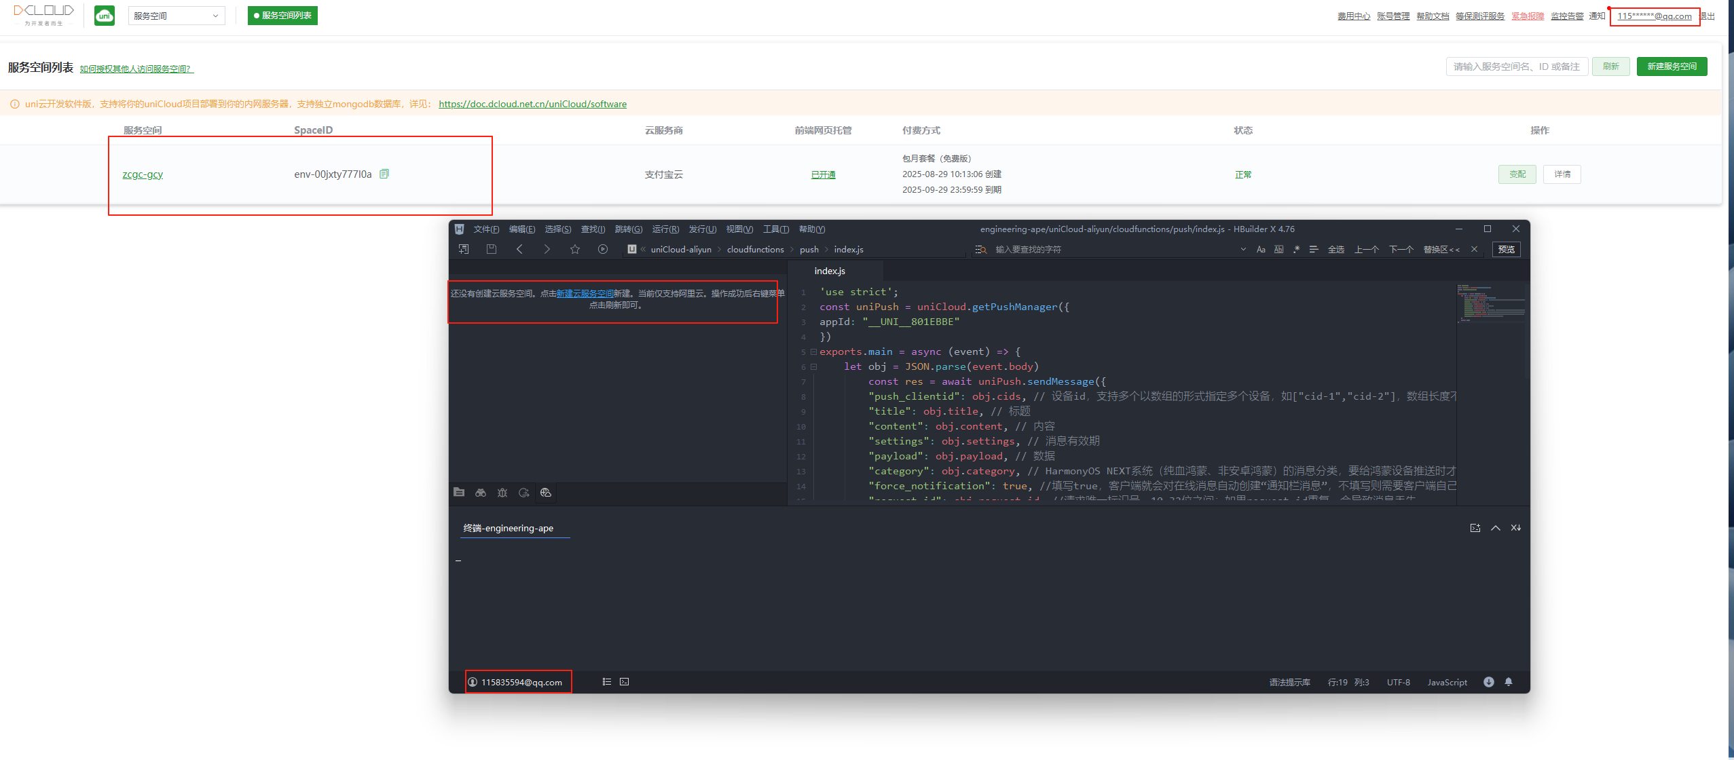Fold code at line 5 exports.main
Image resolution: width=1734 pixels, height=760 pixels.
click(x=813, y=351)
